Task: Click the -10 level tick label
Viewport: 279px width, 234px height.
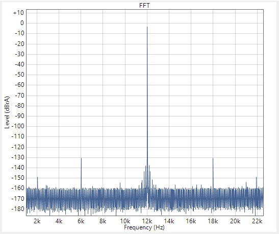Action: pyautogui.click(x=19, y=33)
